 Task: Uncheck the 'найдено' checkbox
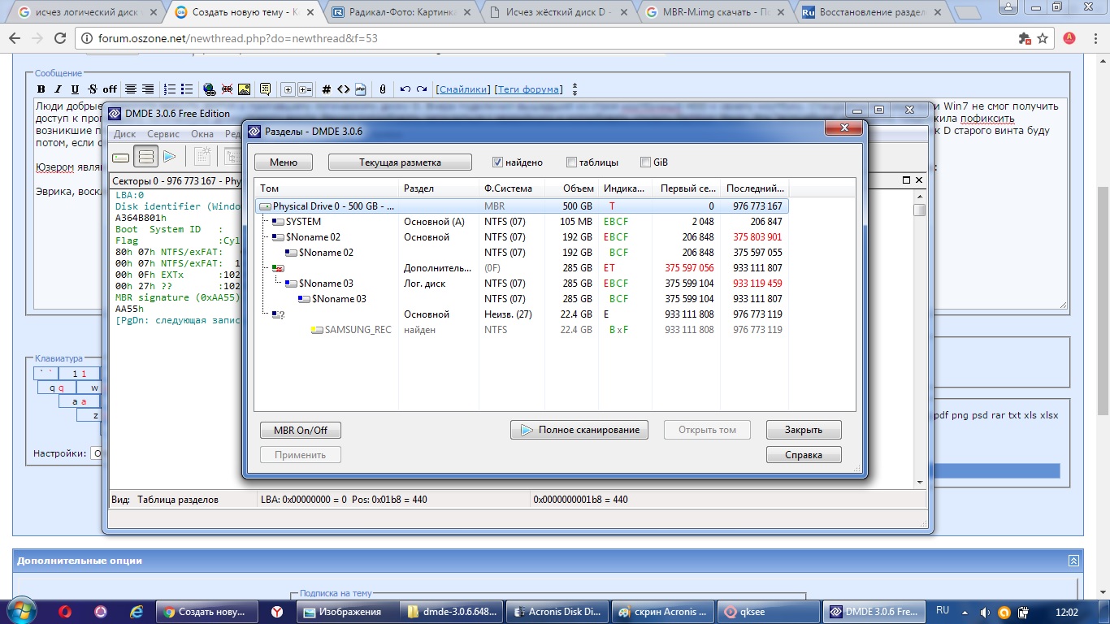pyautogui.click(x=498, y=162)
